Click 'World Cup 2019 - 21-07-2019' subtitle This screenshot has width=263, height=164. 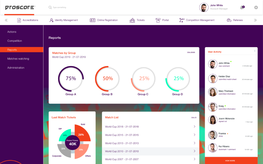(69, 57)
